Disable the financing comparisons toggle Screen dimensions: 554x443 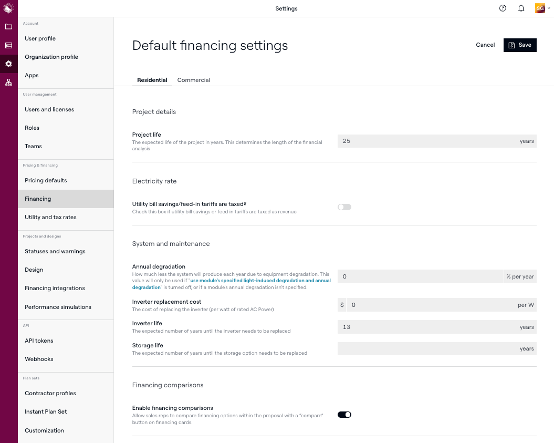pos(344,415)
